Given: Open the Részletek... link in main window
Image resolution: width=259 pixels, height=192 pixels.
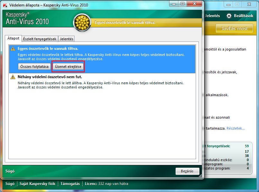Looking at the screenshot, I should tap(236, 128).
